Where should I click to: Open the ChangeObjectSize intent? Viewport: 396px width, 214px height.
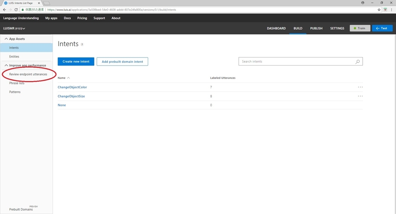(71, 96)
